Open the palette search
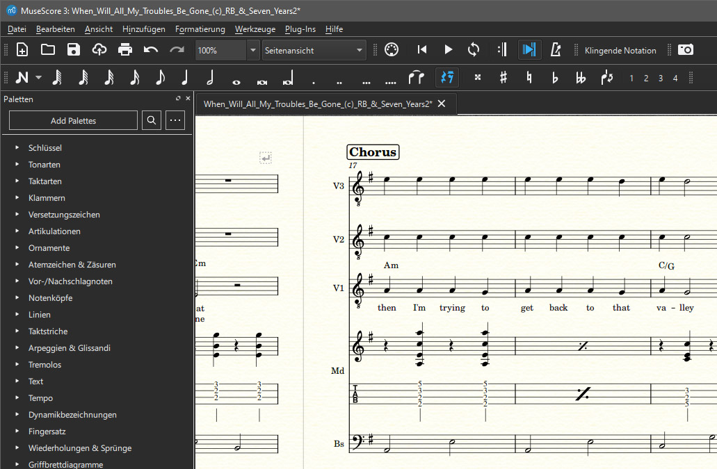Viewport: 717px width, 469px height. pyautogui.click(x=151, y=120)
